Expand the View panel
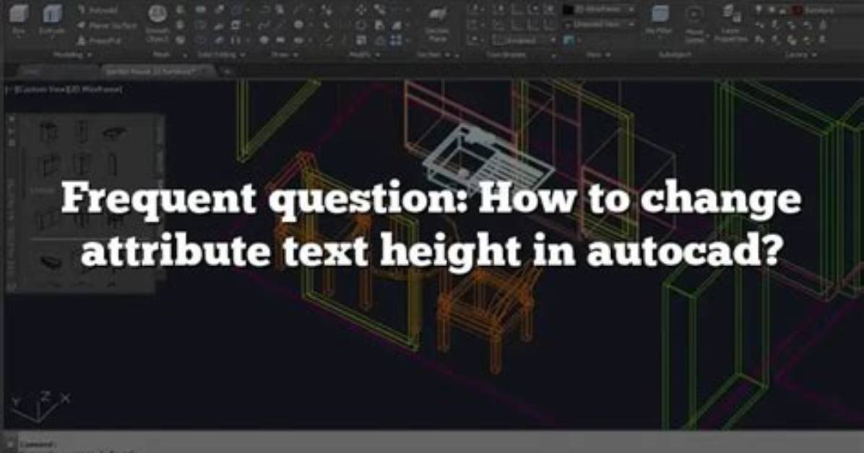This screenshot has width=864, height=453. click(599, 55)
